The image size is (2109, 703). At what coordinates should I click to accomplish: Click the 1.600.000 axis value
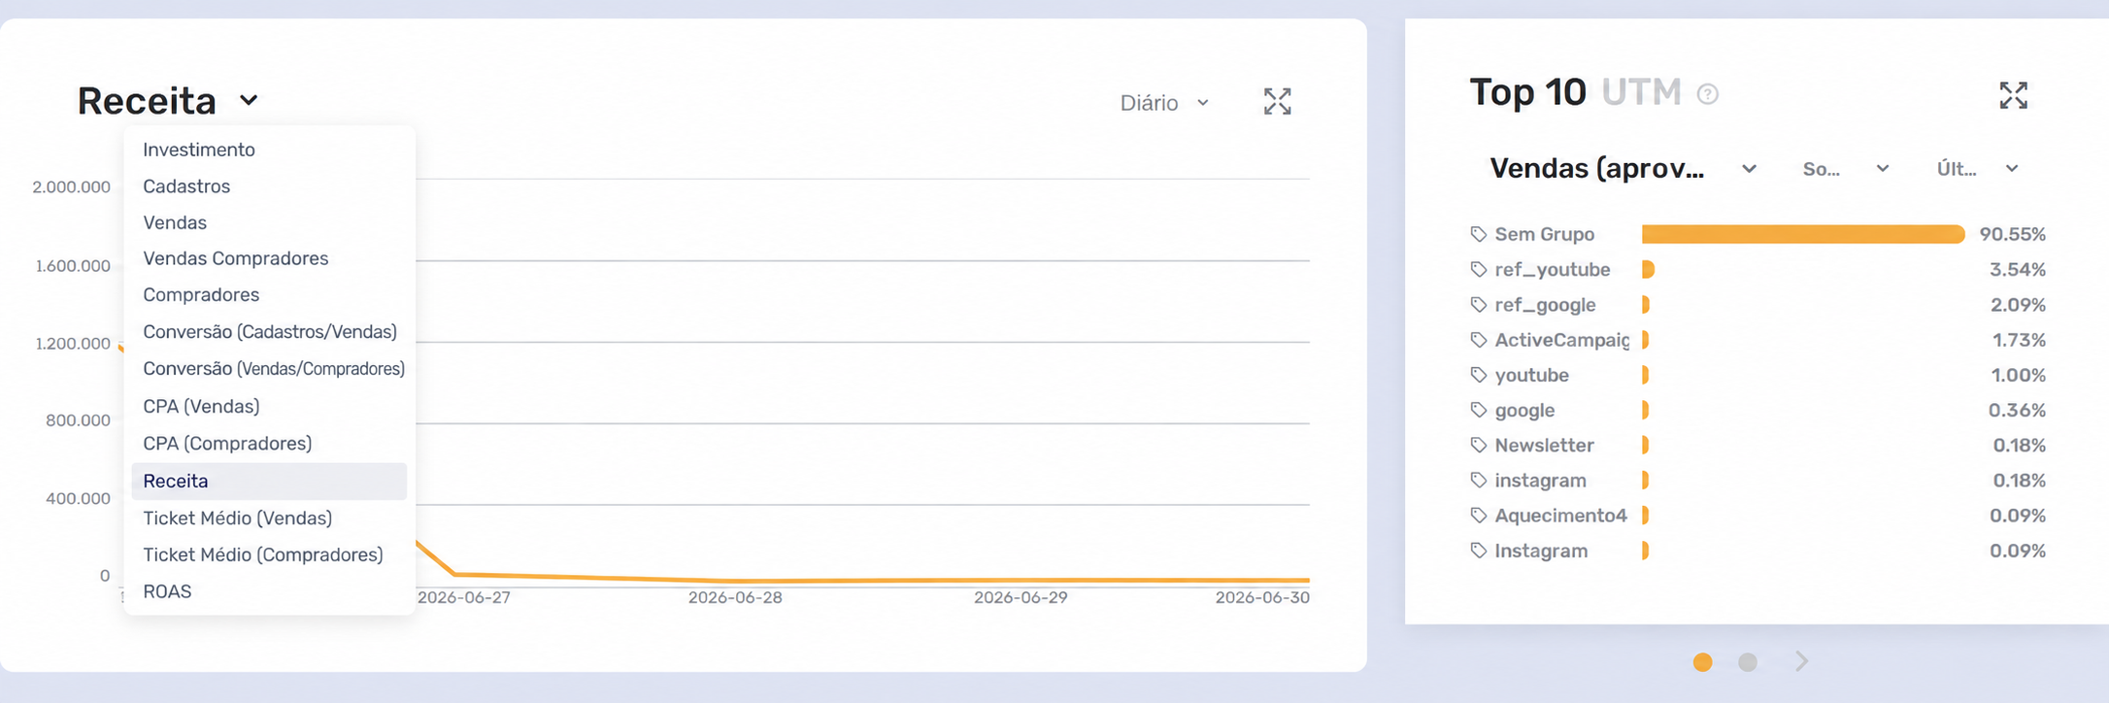(x=73, y=265)
